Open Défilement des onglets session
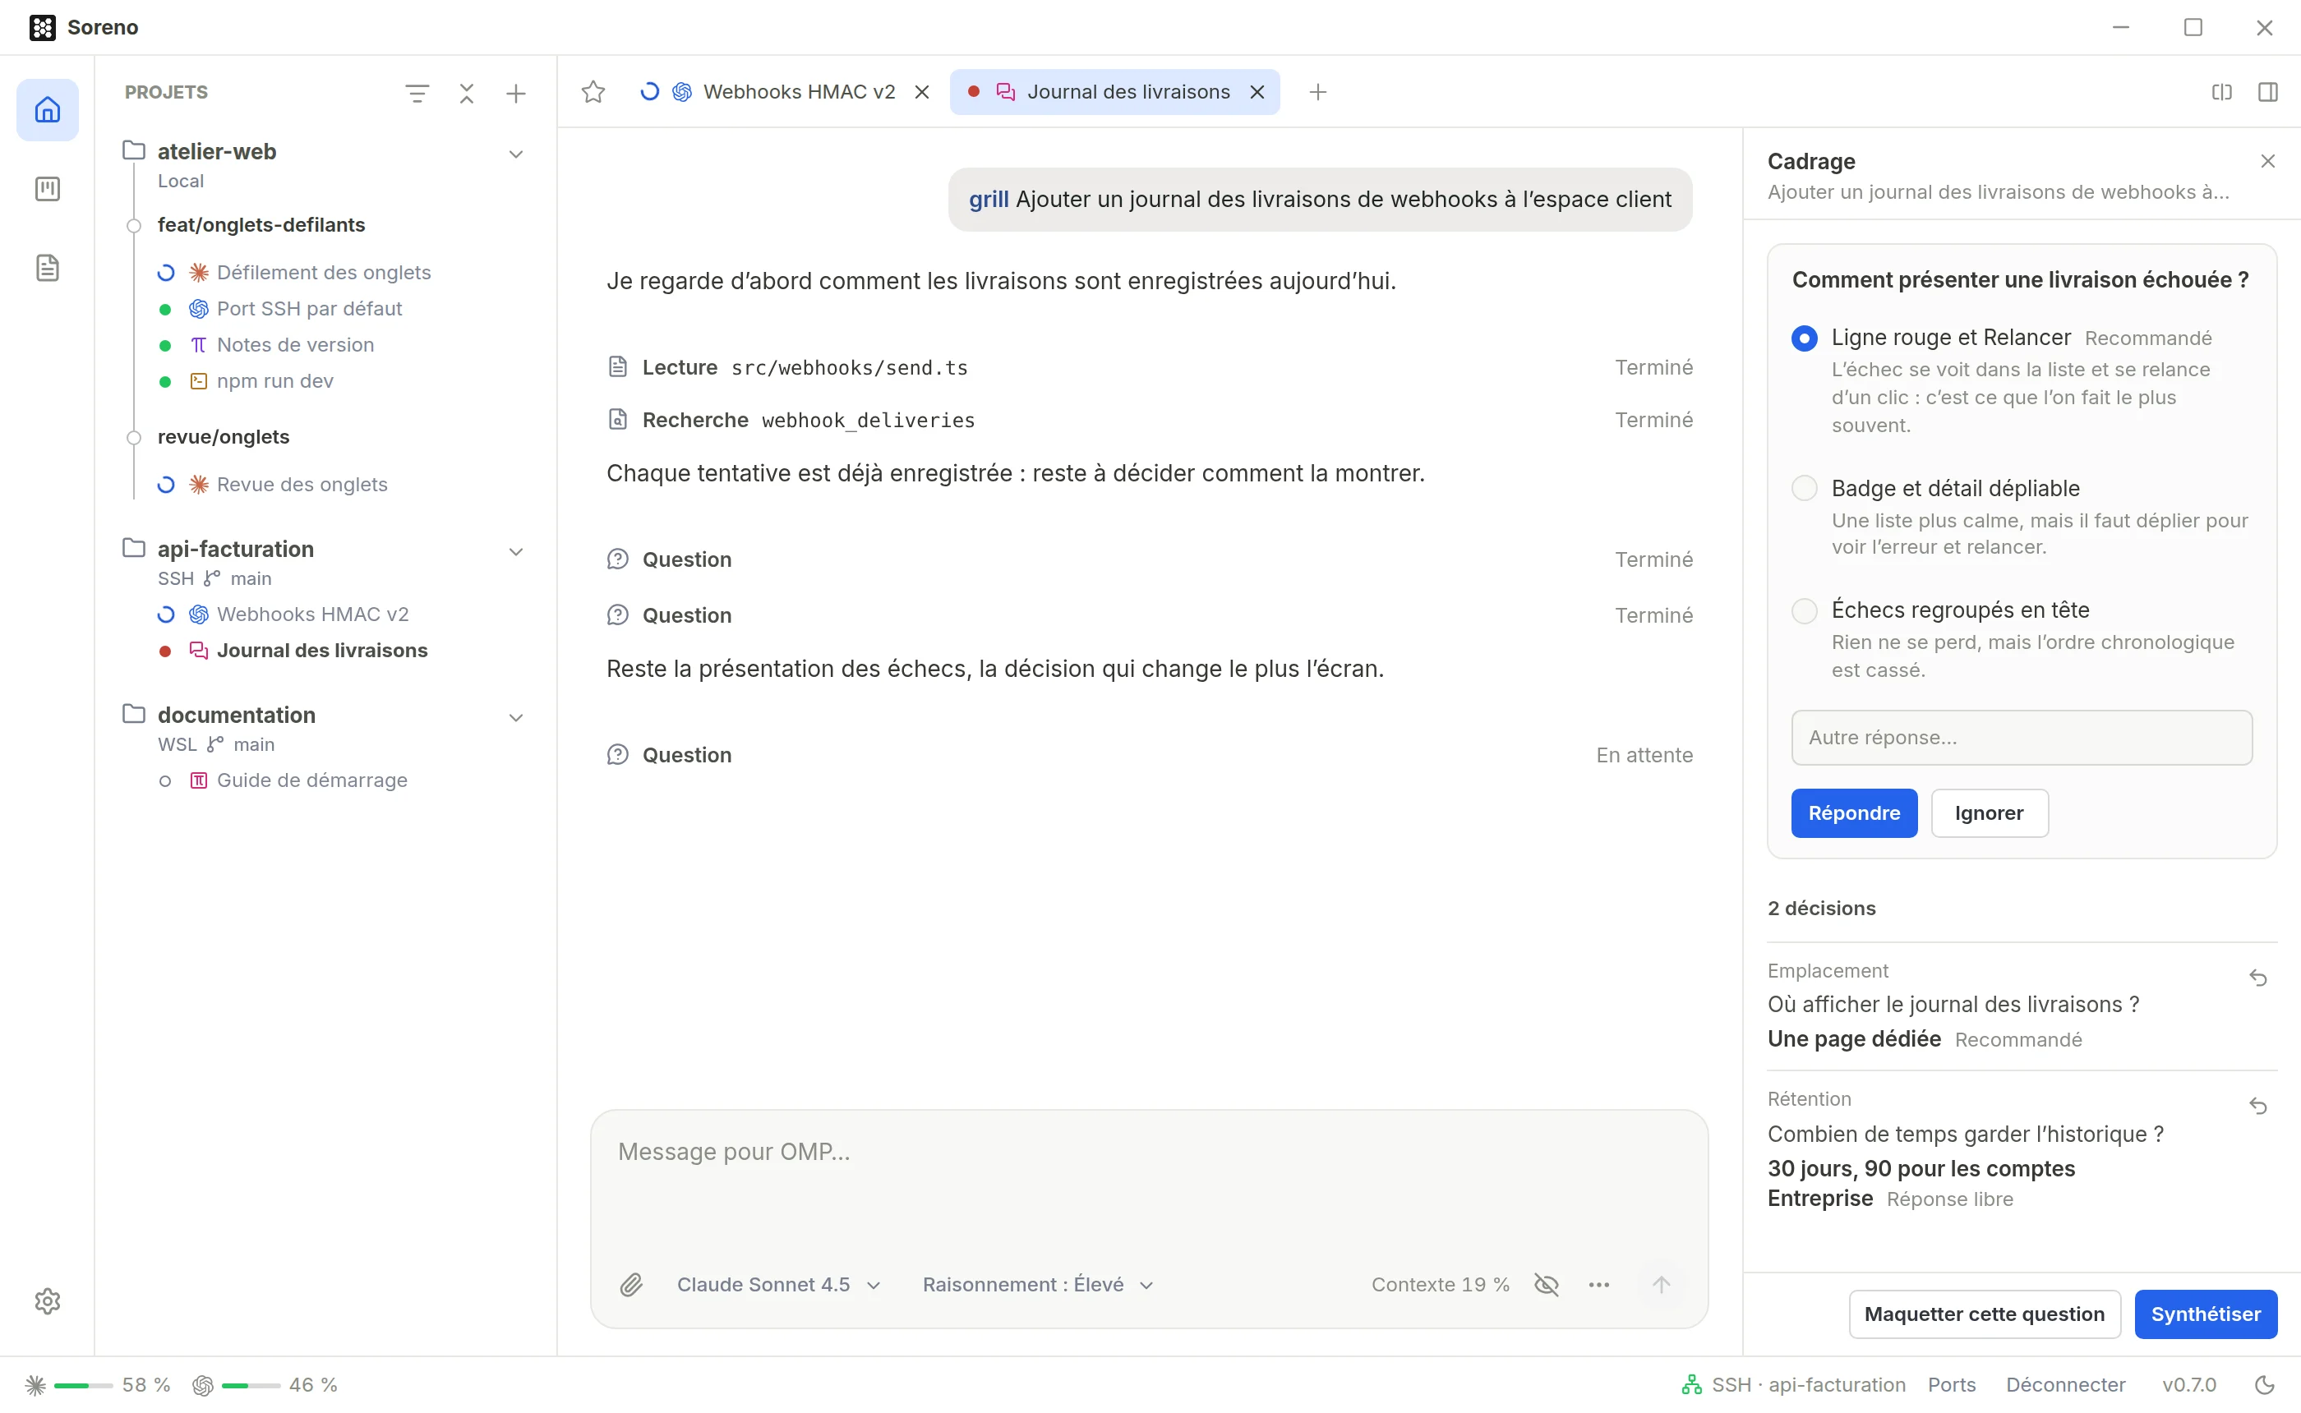The width and height of the screenshot is (2301, 1413). coord(324,273)
